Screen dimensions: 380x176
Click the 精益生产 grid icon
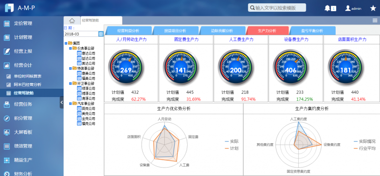(x=7, y=160)
